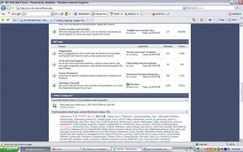Open 'Revise your post' reminder thread
Screen dimensions: 243x152
coord(141,52)
